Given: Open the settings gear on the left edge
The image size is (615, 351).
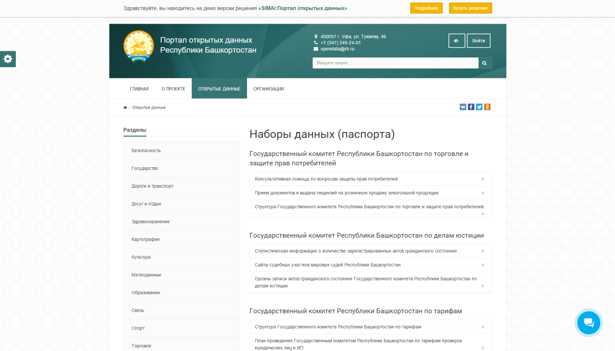Looking at the screenshot, I should coord(8,59).
